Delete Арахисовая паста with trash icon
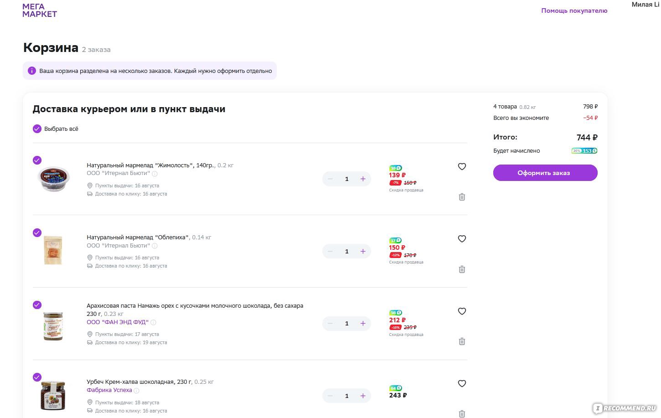This screenshot has height=418, width=661. [x=462, y=341]
